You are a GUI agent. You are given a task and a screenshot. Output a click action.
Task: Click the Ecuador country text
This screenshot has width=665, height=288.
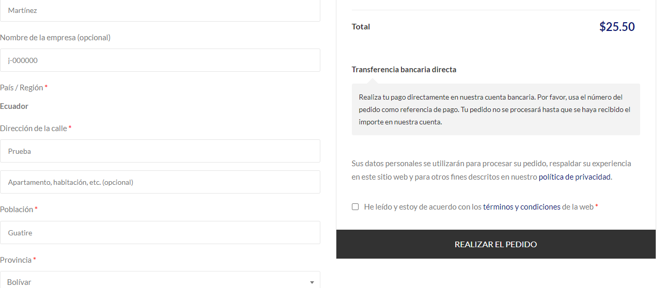(14, 106)
